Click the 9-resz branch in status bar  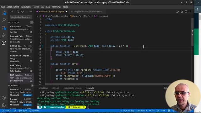[x=7, y=110]
